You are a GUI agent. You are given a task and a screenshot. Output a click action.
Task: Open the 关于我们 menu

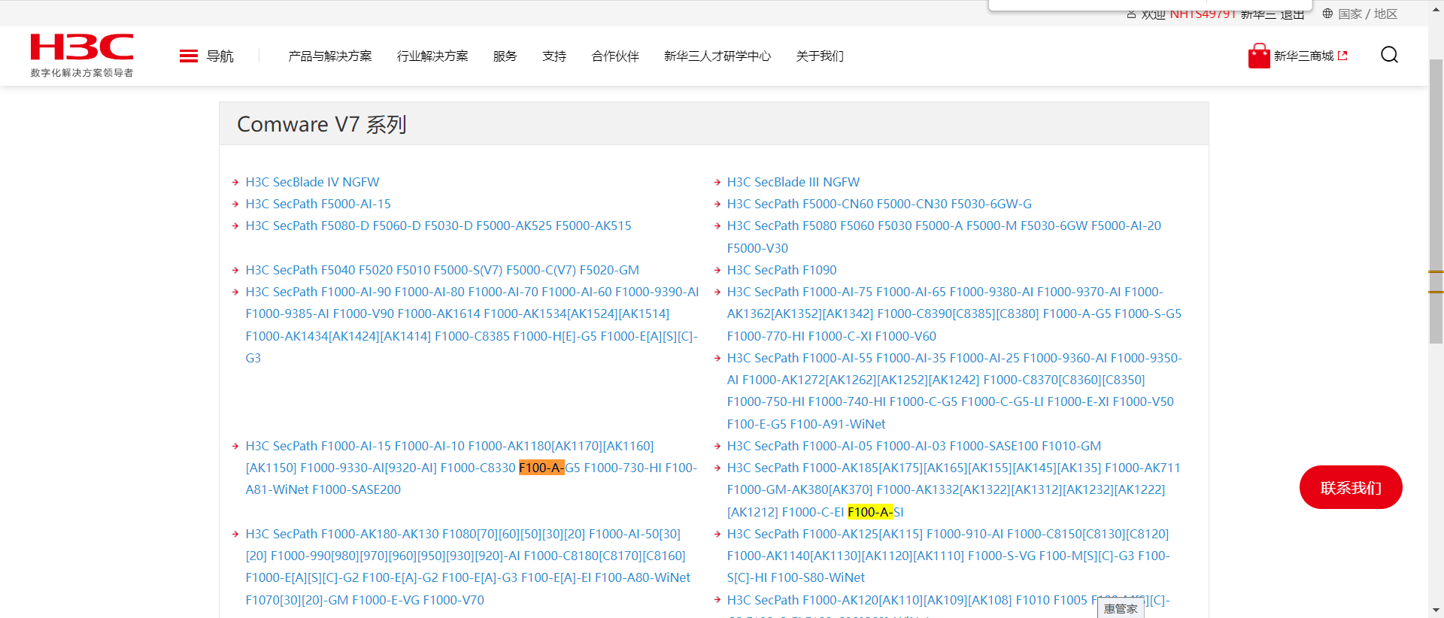pyautogui.click(x=820, y=56)
